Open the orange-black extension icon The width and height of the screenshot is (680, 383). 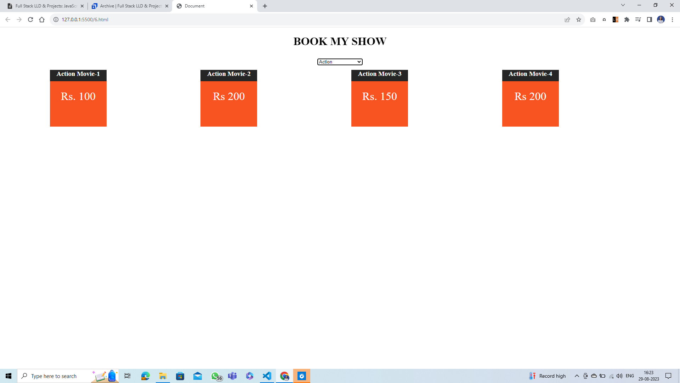616,20
